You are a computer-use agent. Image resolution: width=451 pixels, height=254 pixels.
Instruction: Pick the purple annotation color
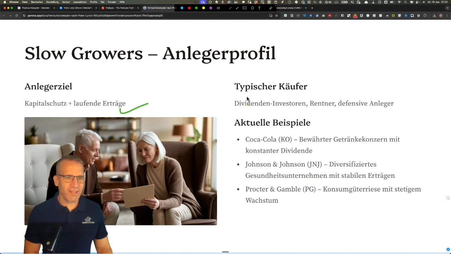[x=211, y=8]
